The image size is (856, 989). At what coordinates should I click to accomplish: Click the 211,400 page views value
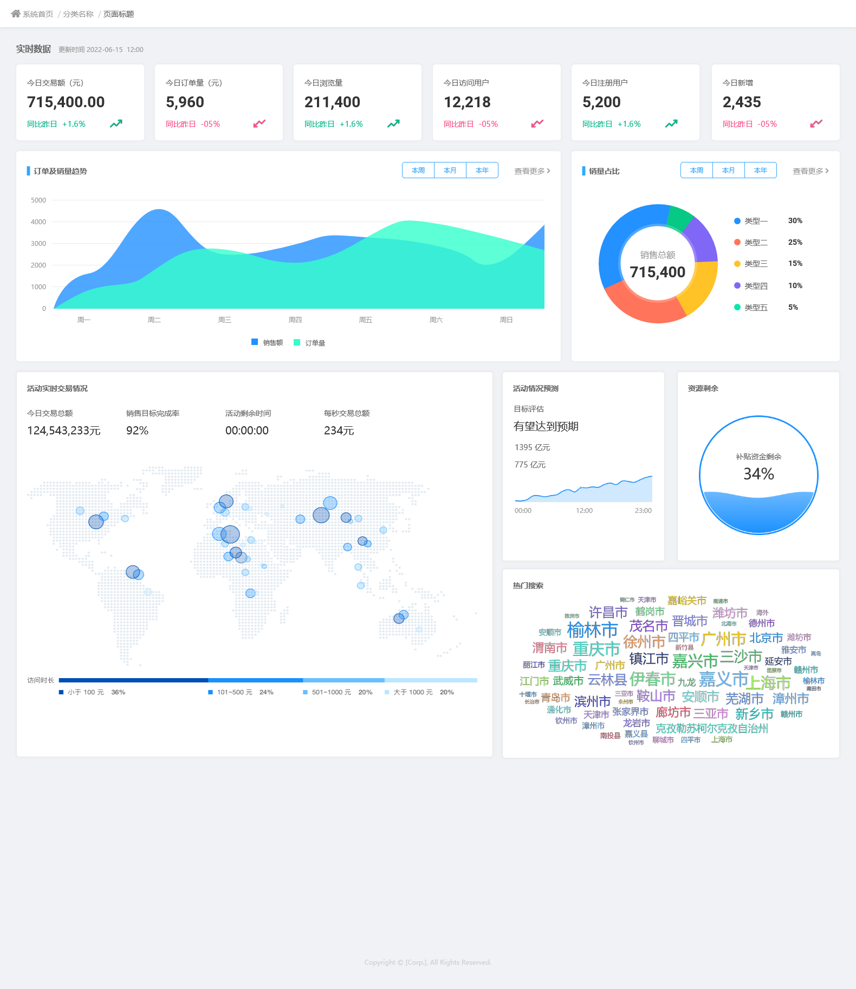332,102
